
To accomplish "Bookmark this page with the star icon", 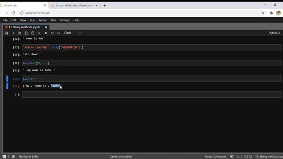I will click(263, 13).
